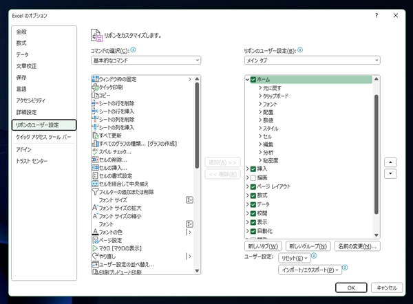Click the キャンセル button

click(387, 287)
